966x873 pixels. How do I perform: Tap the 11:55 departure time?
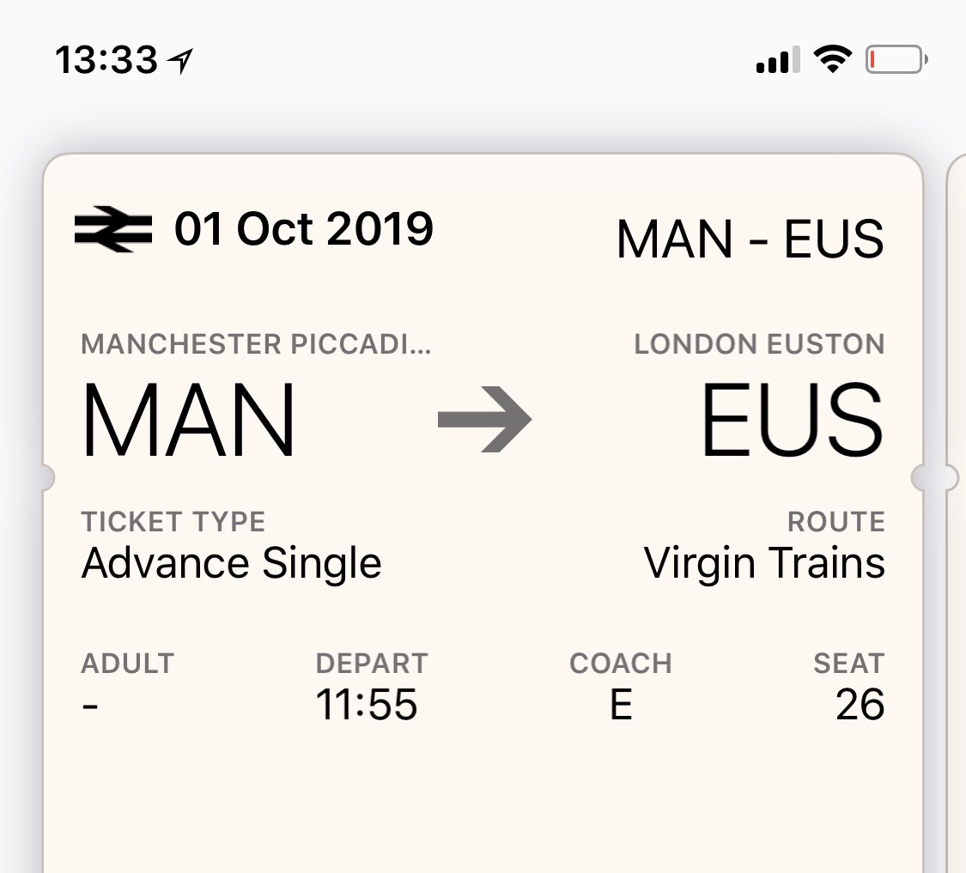367,705
